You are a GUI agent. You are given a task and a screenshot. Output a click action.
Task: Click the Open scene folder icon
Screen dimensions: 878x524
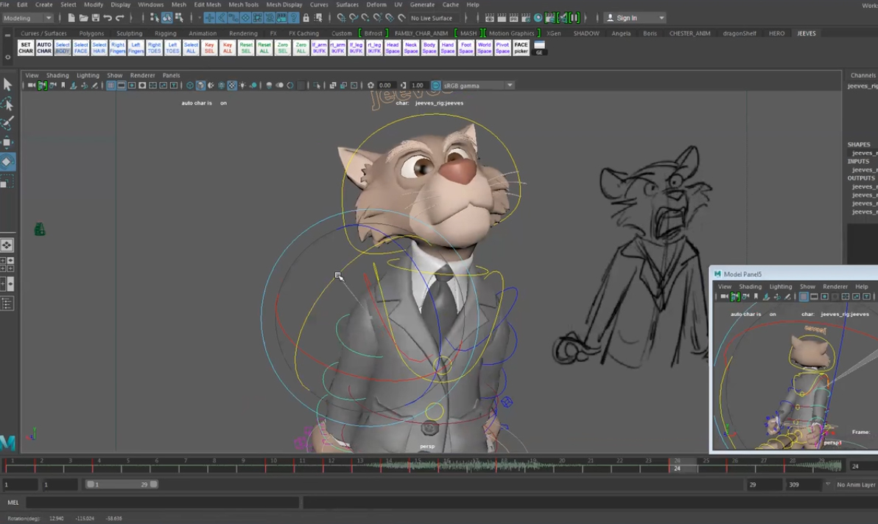[x=83, y=18]
